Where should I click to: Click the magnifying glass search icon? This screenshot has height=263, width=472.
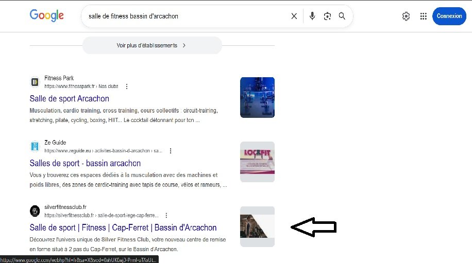click(342, 16)
